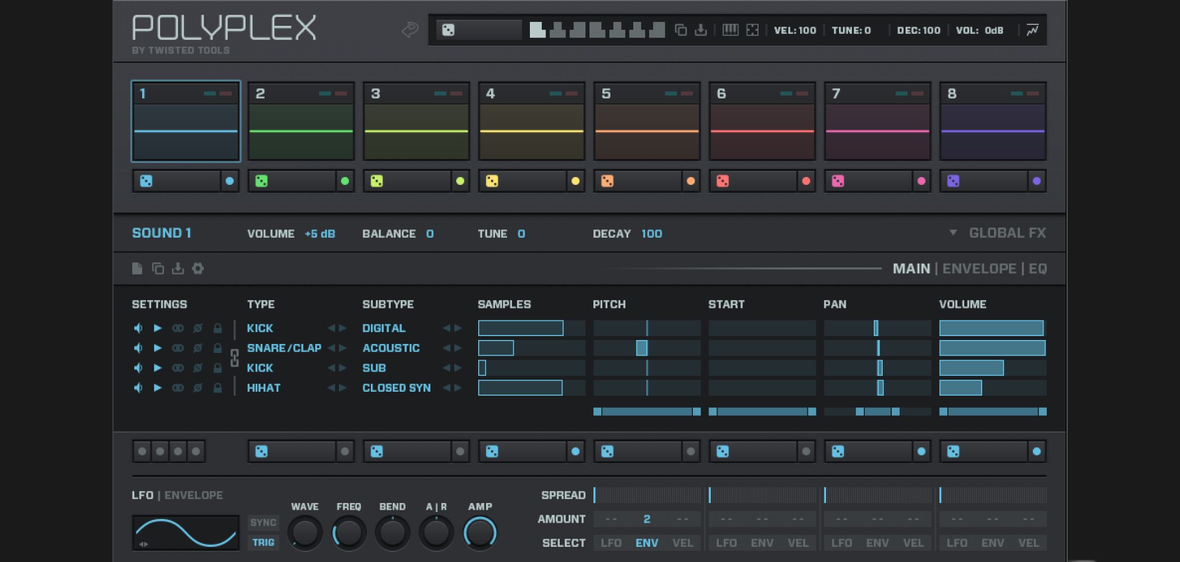Screen dimensions: 1180x562
Task: Adjust the Hihat samples slider
Action: click(x=532, y=388)
